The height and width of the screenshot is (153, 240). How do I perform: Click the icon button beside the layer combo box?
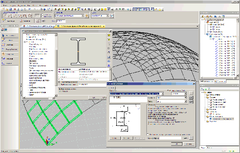(x=112, y=16)
